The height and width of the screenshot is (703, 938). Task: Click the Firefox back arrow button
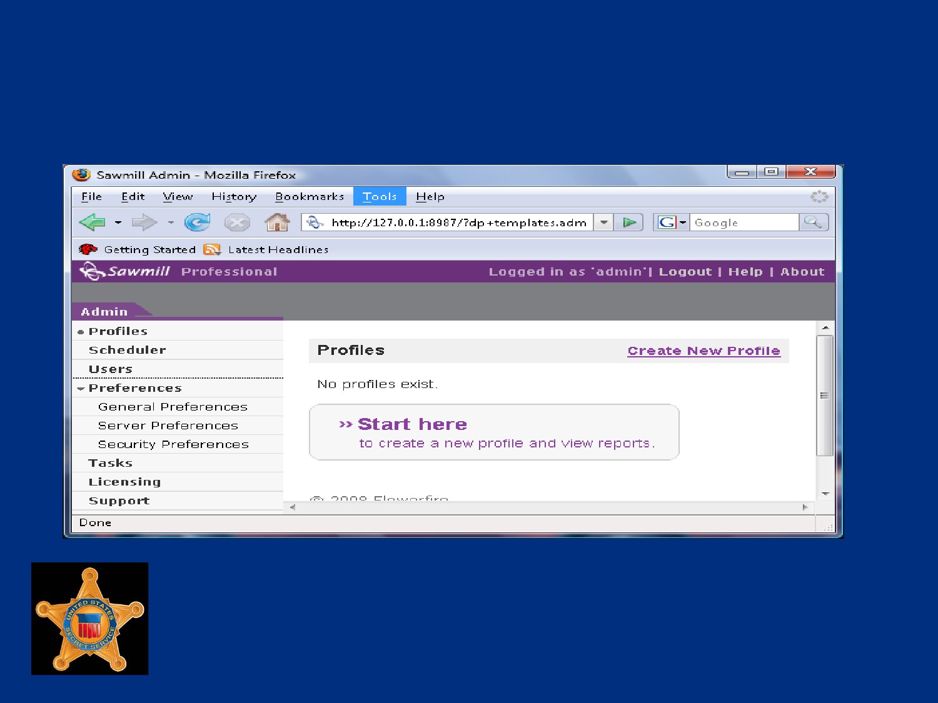tap(92, 222)
